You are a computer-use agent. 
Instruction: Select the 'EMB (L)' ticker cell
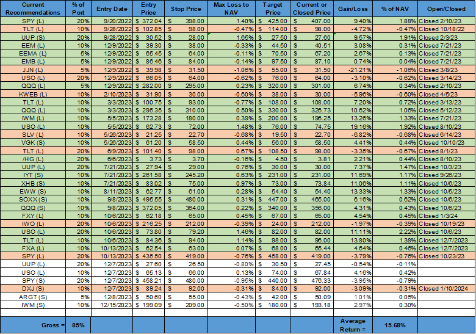click(x=33, y=62)
